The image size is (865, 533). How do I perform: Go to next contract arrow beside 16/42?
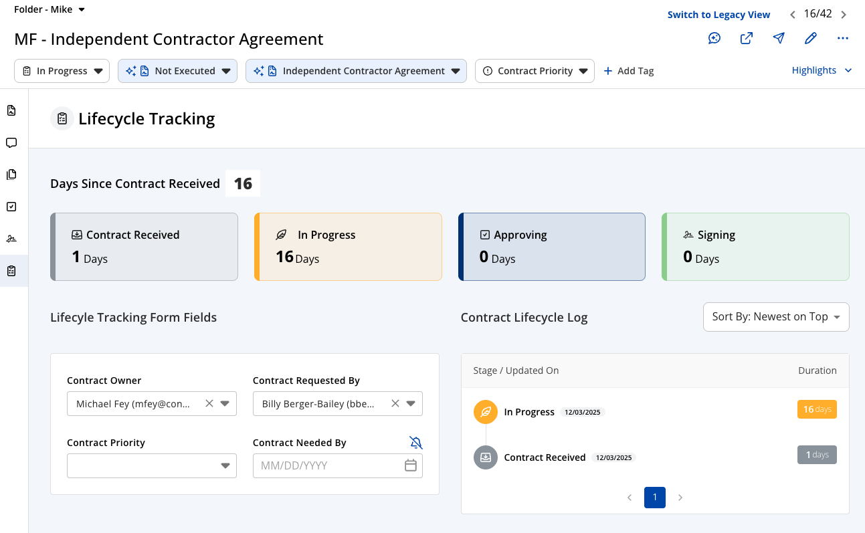click(844, 14)
